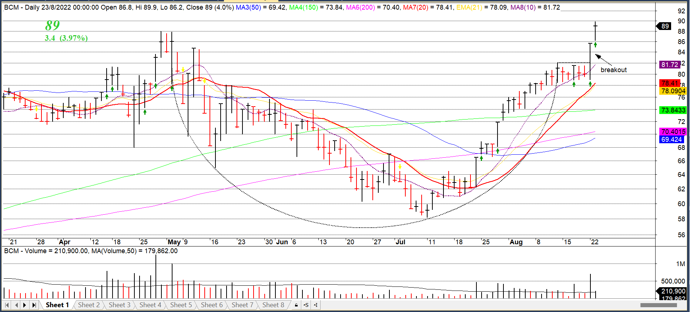Jump to the last chart sheet
Screen dimensions: 690x312
coord(34,305)
